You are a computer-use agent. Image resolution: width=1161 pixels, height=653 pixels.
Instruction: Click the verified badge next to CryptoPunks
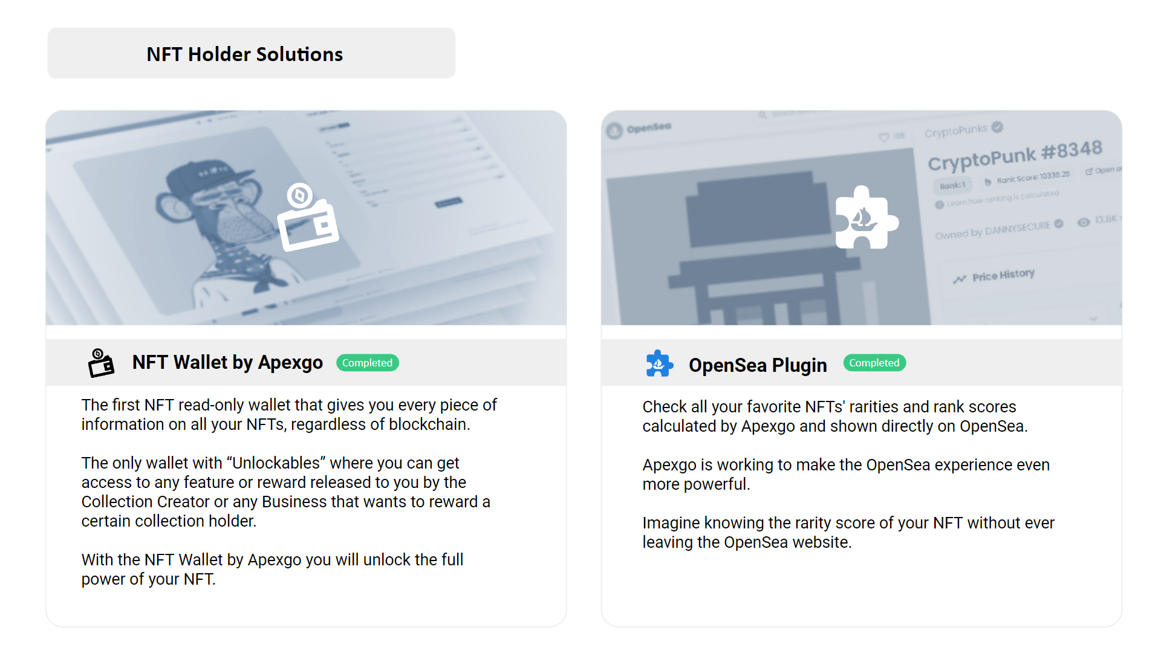click(x=998, y=127)
